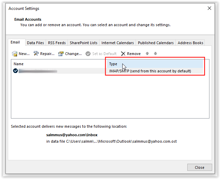220x179 pixels.
Task: Select the Email tab
Action: click(x=15, y=42)
